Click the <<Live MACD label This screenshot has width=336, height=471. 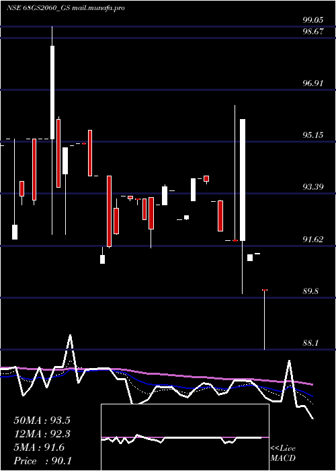coord(283,453)
